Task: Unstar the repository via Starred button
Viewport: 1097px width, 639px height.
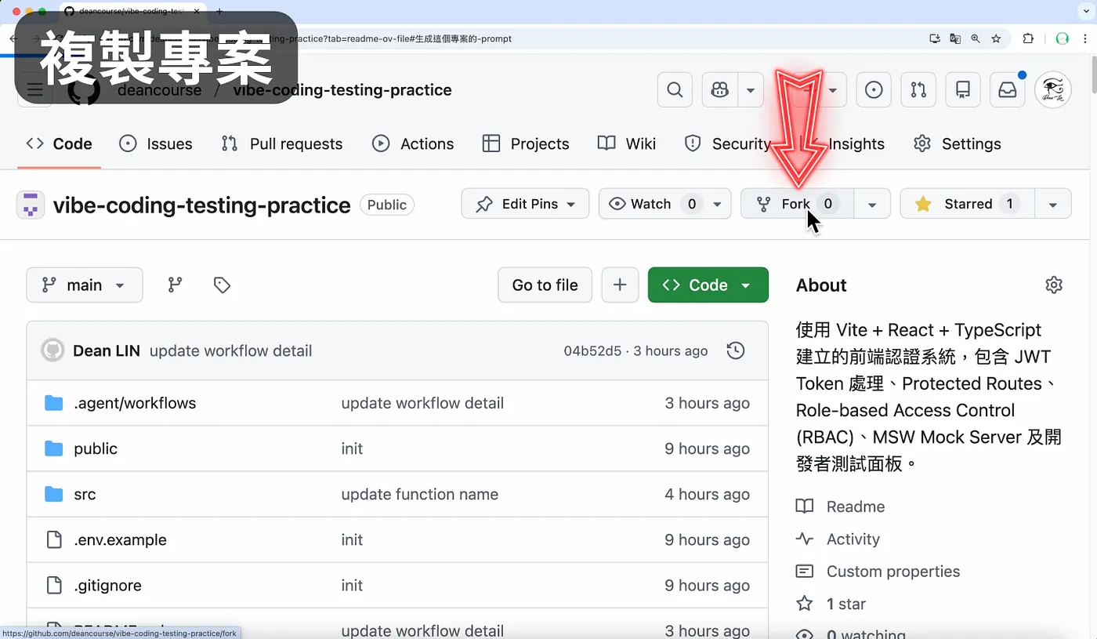Action: point(968,204)
